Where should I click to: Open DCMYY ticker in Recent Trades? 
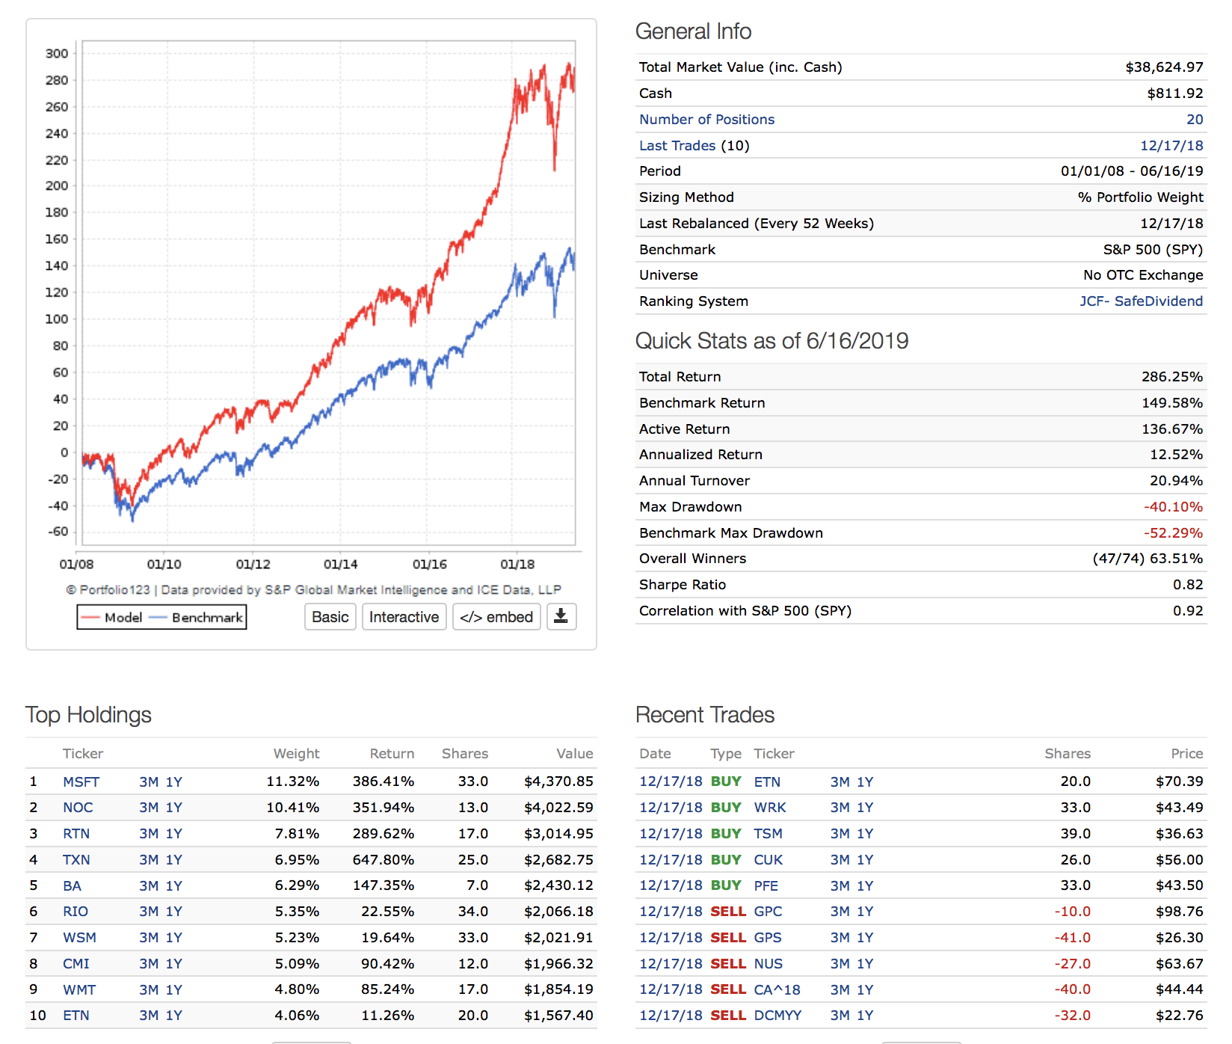(x=777, y=1016)
